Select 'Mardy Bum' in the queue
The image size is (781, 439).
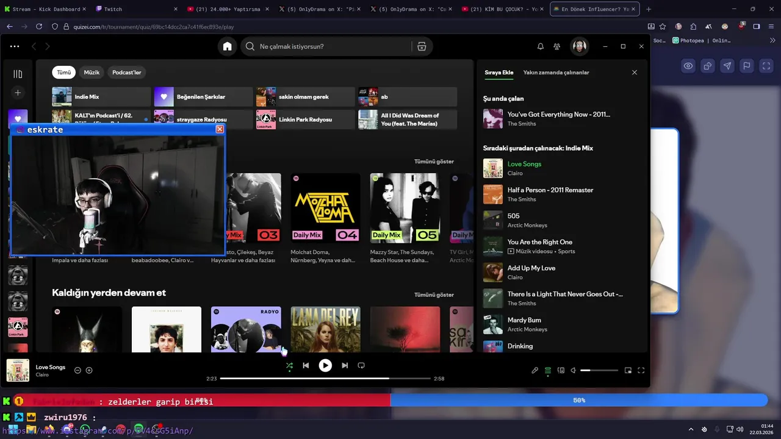click(561, 324)
